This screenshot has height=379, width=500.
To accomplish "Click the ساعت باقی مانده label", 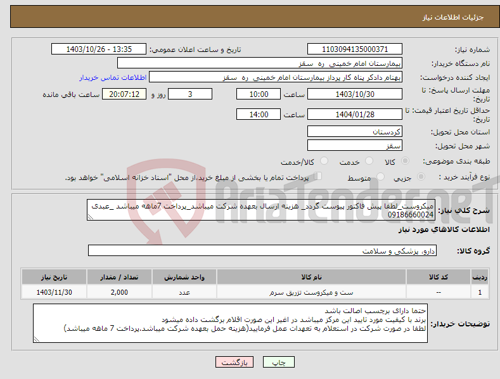I will [x=71, y=95].
